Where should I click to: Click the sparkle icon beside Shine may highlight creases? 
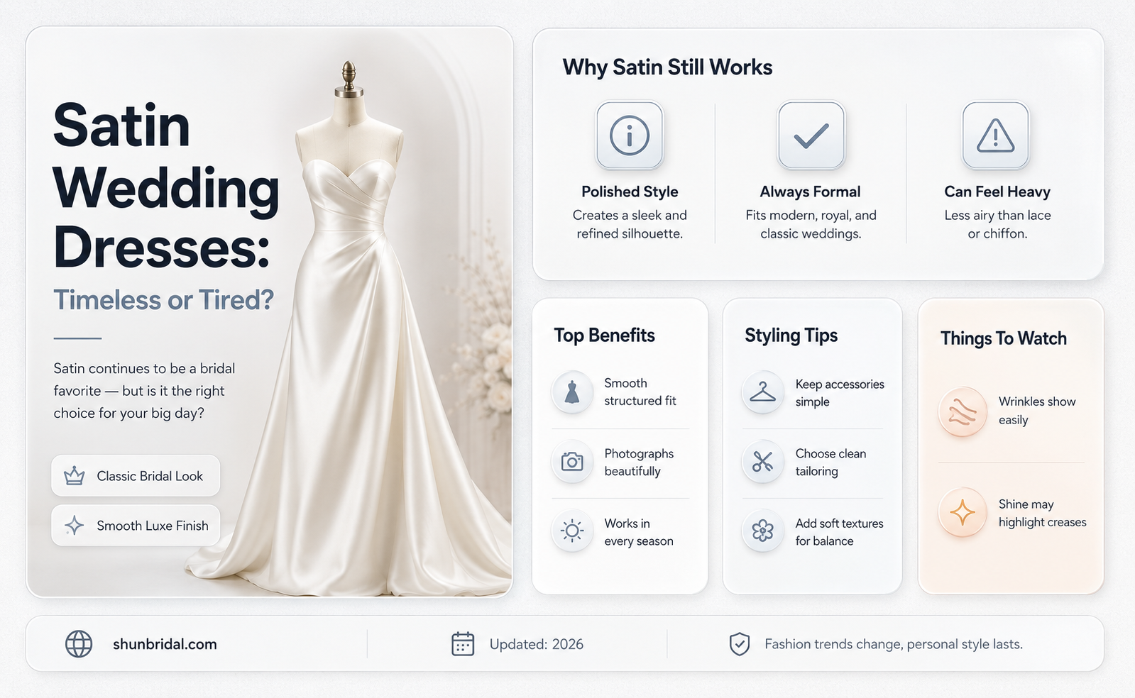coord(963,512)
